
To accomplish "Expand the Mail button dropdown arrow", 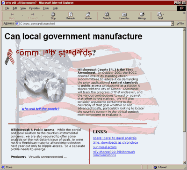I will point(163,14).
